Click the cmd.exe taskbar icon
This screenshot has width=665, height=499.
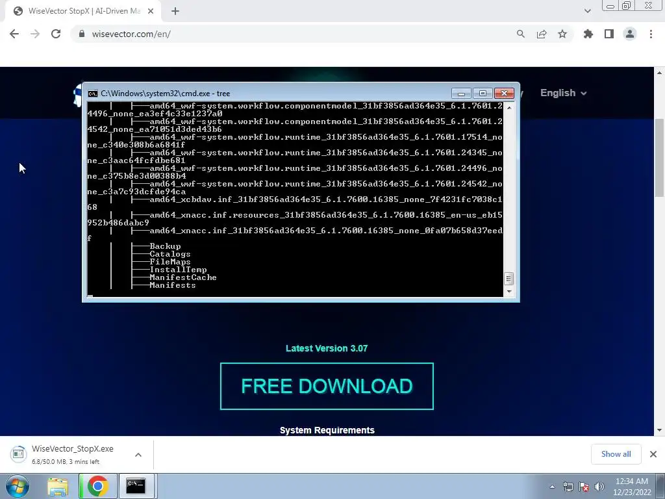[x=136, y=486]
